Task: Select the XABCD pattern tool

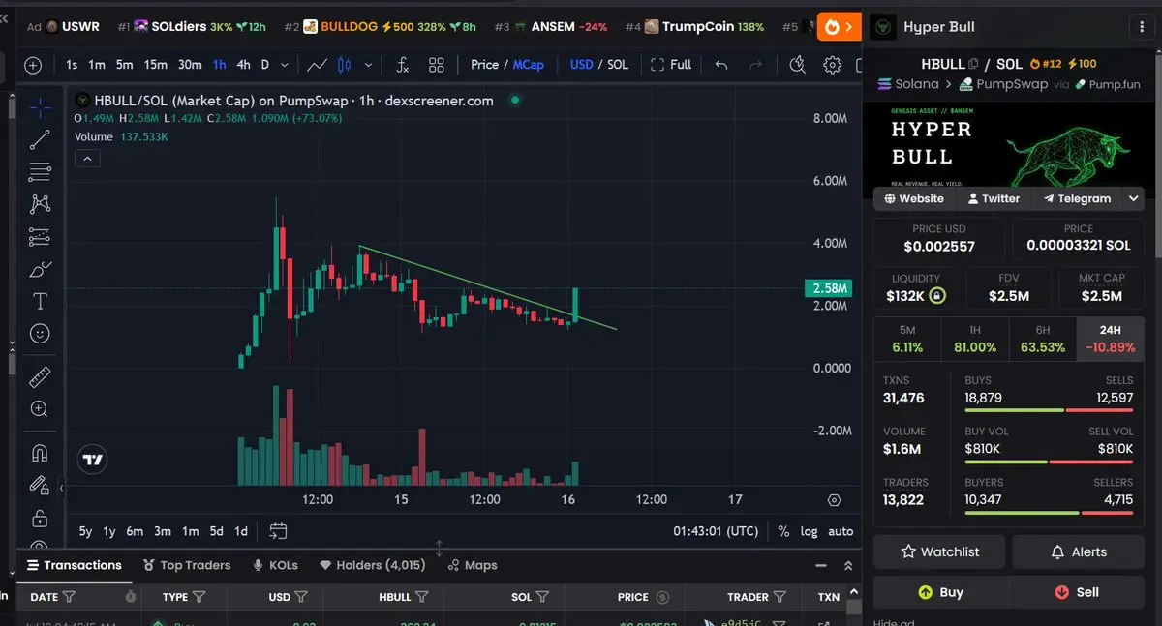Action: [x=40, y=204]
